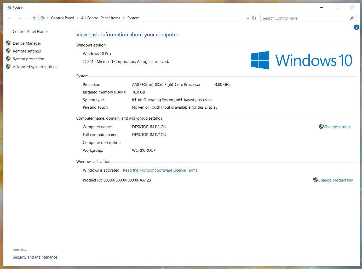
Task: Click the Windows 10 Pro edition text
Action: [97, 54]
